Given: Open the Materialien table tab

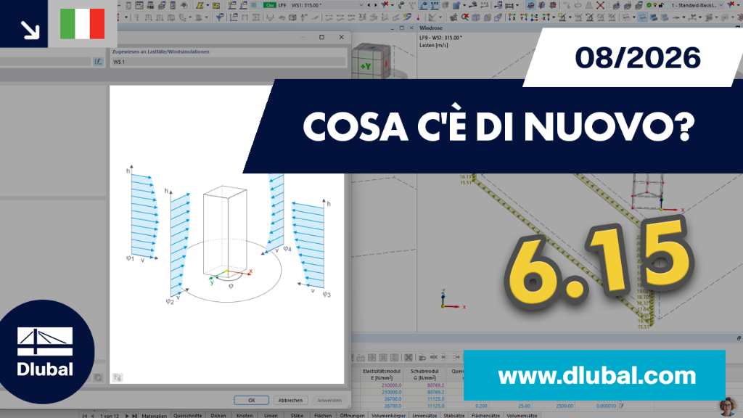Looking at the screenshot, I should (x=154, y=416).
